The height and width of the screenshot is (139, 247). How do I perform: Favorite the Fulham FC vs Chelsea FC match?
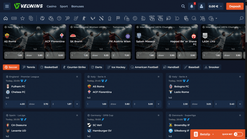77,77
